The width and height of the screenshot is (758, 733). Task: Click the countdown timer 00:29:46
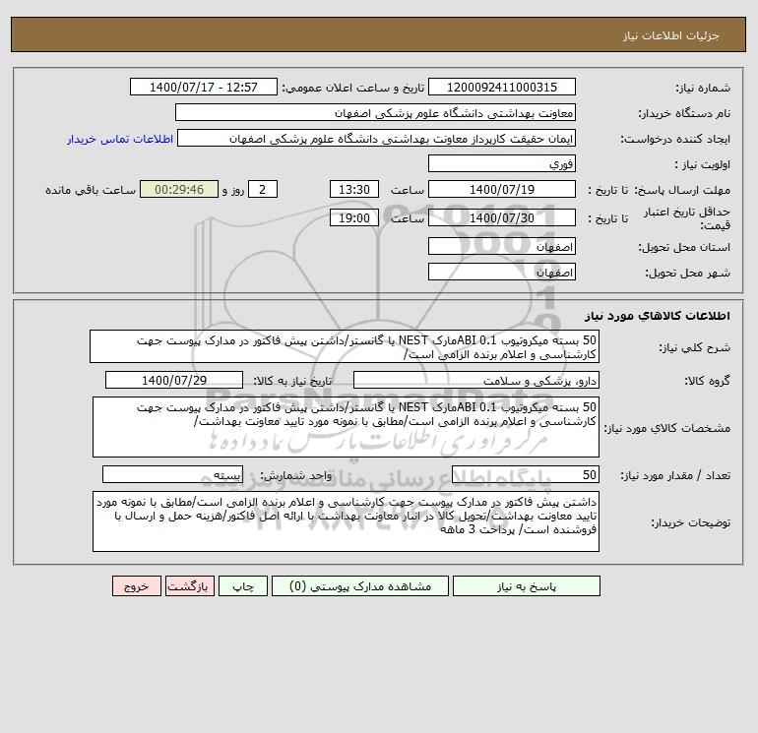(179, 190)
